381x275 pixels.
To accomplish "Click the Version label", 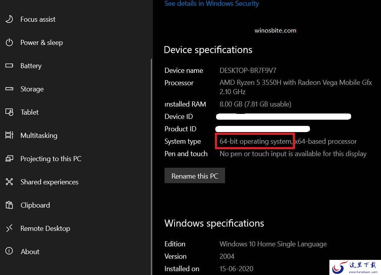I will pos(175,256).
